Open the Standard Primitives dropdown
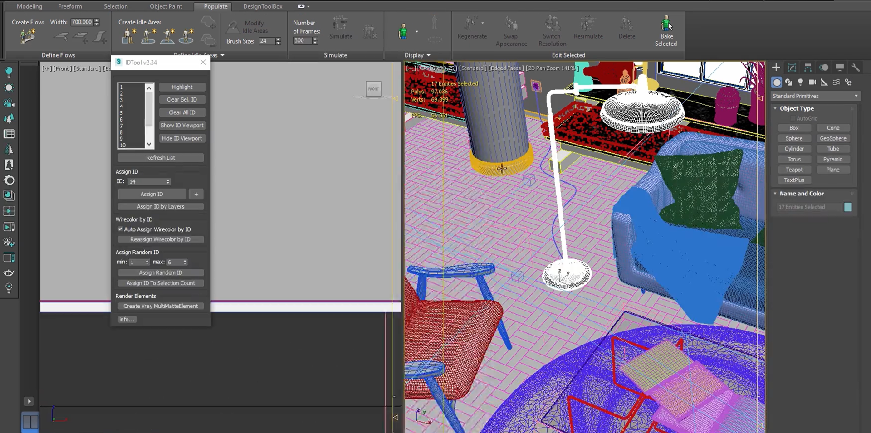The width and height of the screenshot is (871, 433). [x=815, y=96]
